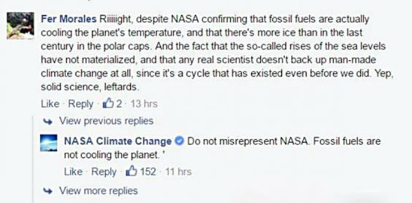Click NASA reply text about fossil fuels
Screen dimensions: 412x203
[222, 148]
